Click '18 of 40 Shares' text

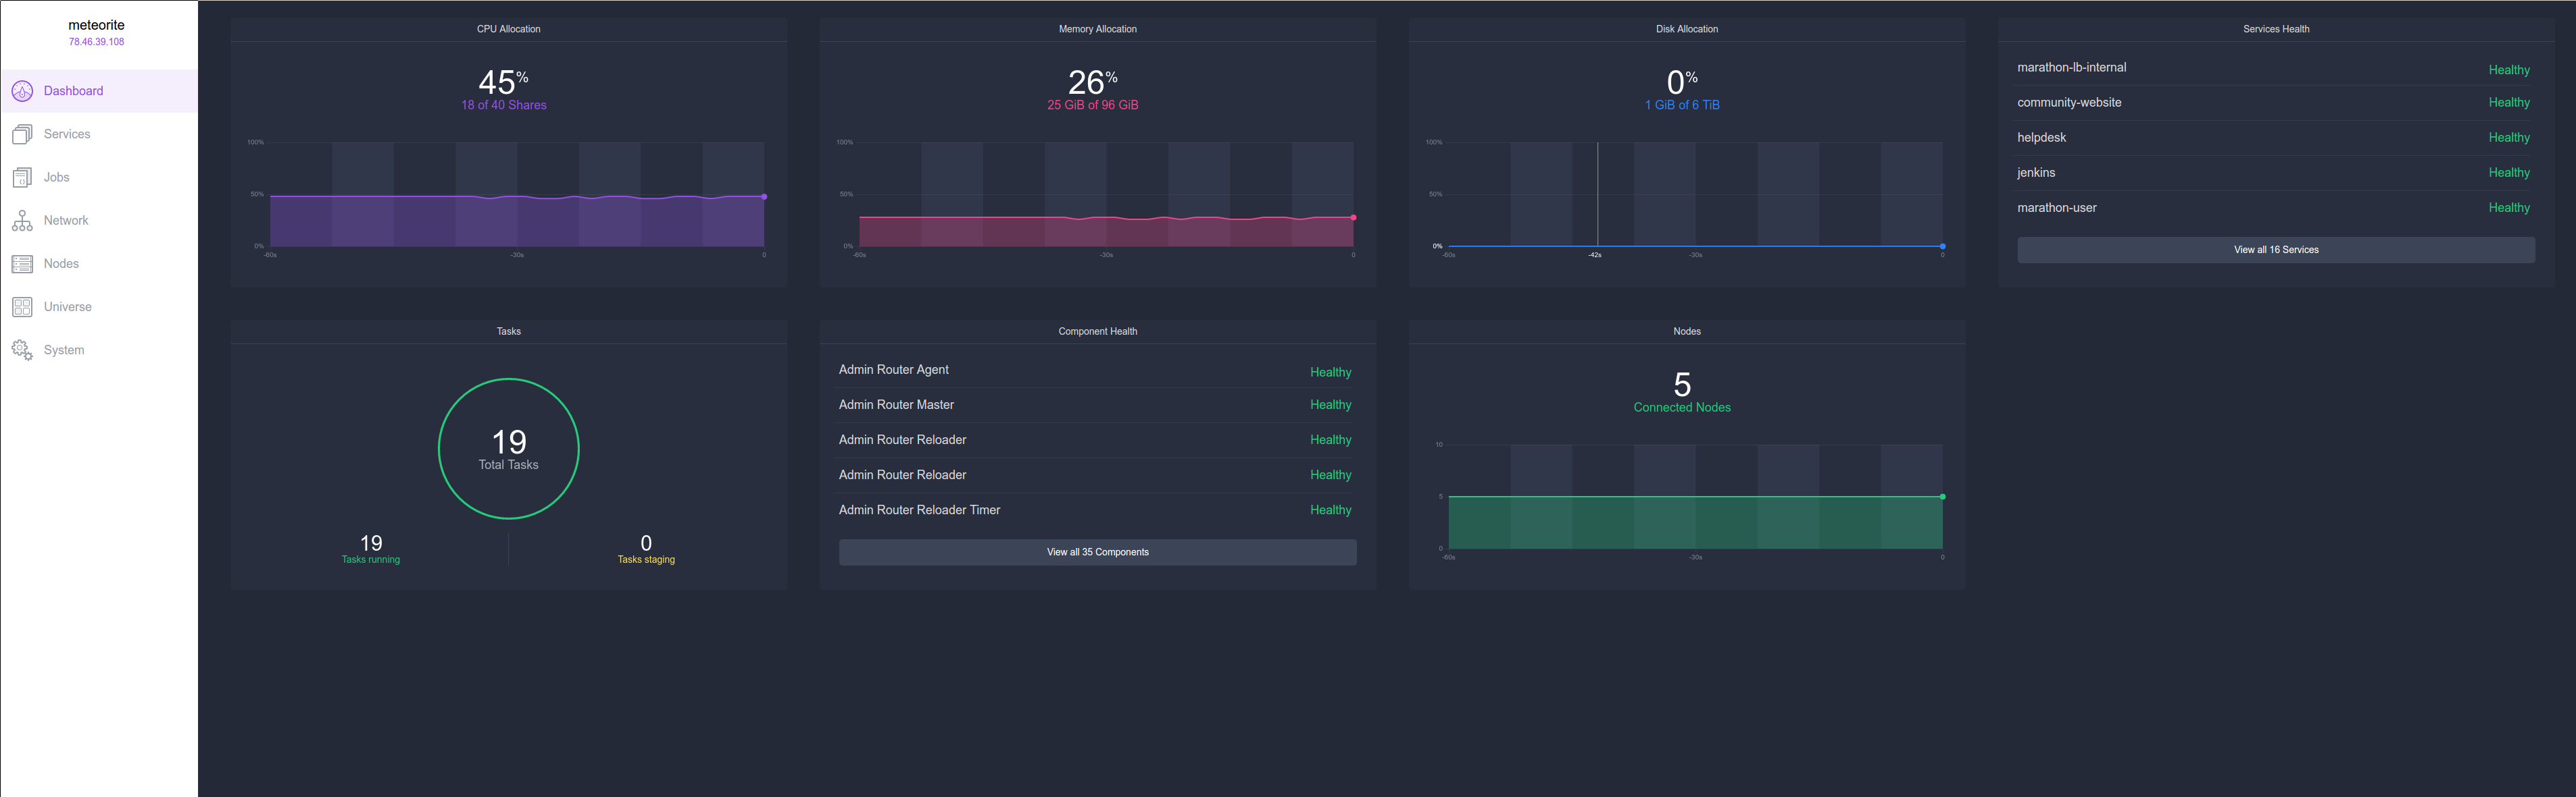coord(503,105)
